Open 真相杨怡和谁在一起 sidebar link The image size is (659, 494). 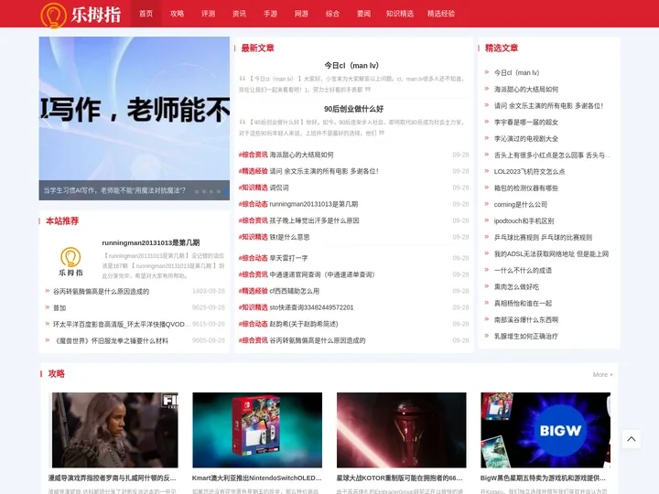tap(523, 304)
